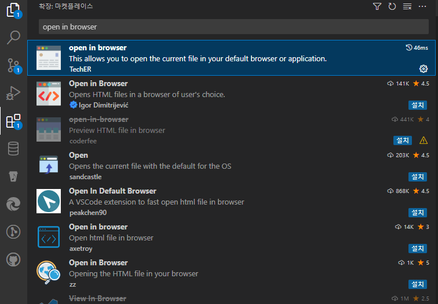Open the Search view in activity bar

pos(13,38)
